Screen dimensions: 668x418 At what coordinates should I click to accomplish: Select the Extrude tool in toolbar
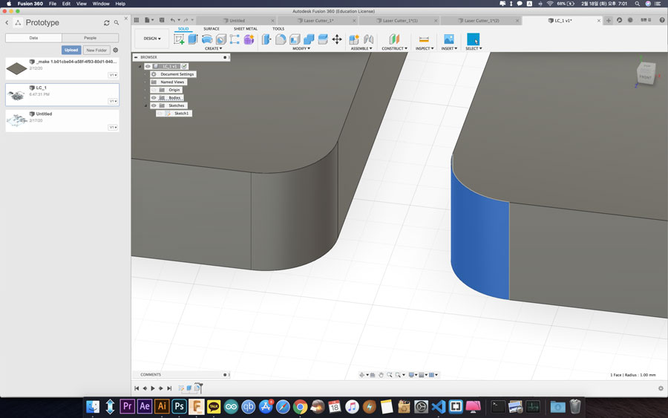click(x=193, y=39)
